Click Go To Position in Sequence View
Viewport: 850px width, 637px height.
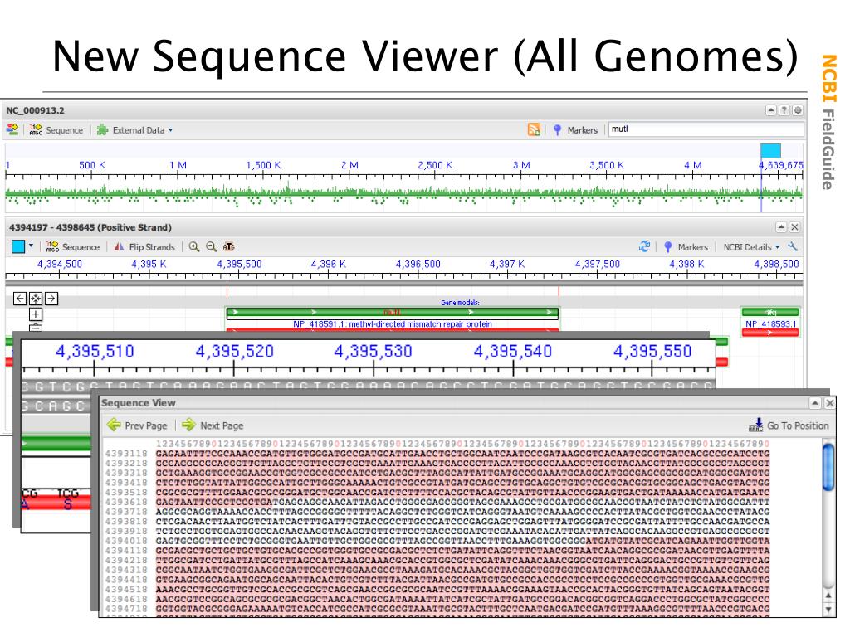pos(789,425)
